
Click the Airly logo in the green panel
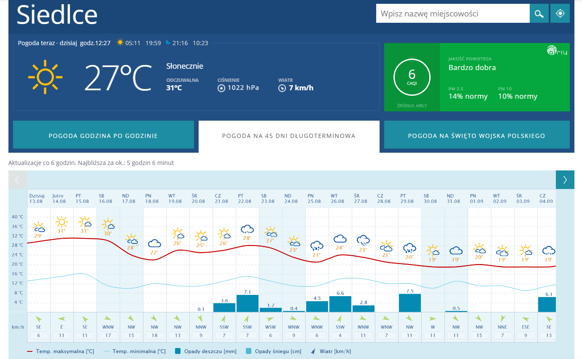[x=557, y=51]
